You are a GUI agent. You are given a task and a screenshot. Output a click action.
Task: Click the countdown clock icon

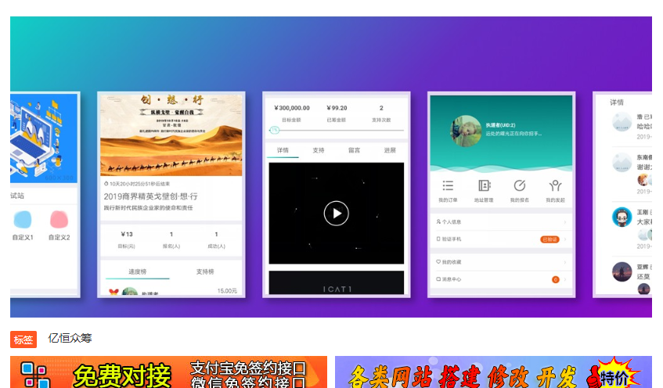pos(106,184)
